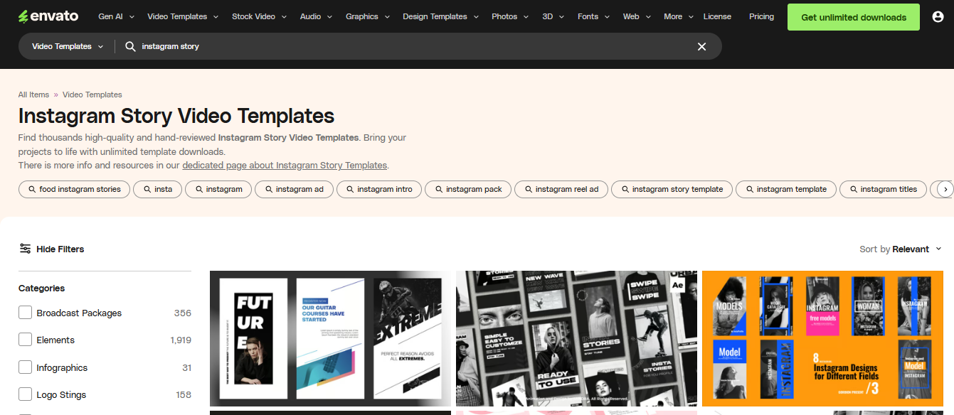Open the black-and-white 'Ready to Use' stories thumbnail
The height and width of the screenshot is (415, 954).
pos(576,338)
